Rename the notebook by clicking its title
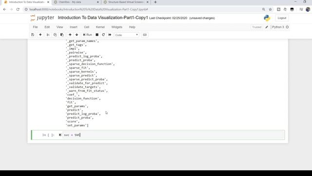This screenshot has height=176, width=312. [103, 18]
